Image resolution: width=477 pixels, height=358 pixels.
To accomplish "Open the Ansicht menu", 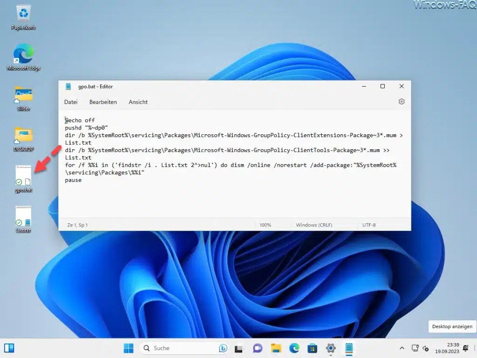I will click(138, 102).
